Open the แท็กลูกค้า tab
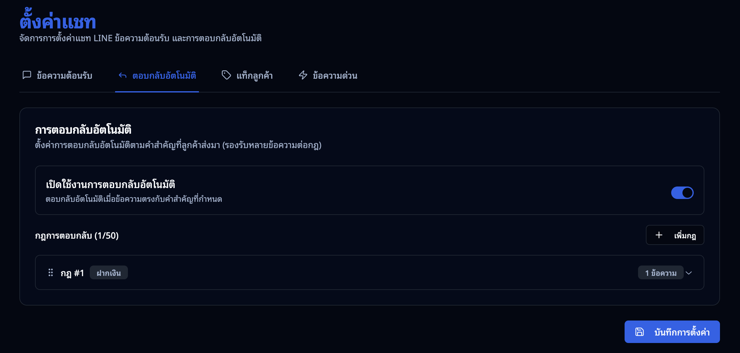The image size is (740, 353). pyautogui.click(x=254, y=76)
